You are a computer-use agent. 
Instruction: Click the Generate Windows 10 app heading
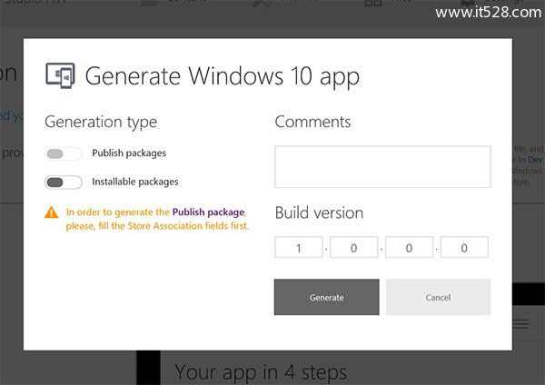pos(223,76)
